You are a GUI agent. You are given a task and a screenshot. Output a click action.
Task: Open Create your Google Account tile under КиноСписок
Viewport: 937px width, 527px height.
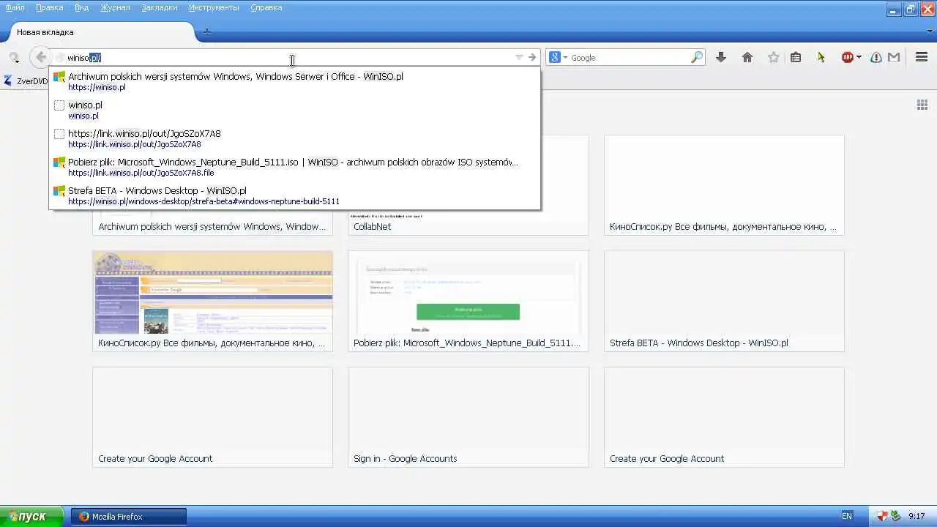(212, 417)
